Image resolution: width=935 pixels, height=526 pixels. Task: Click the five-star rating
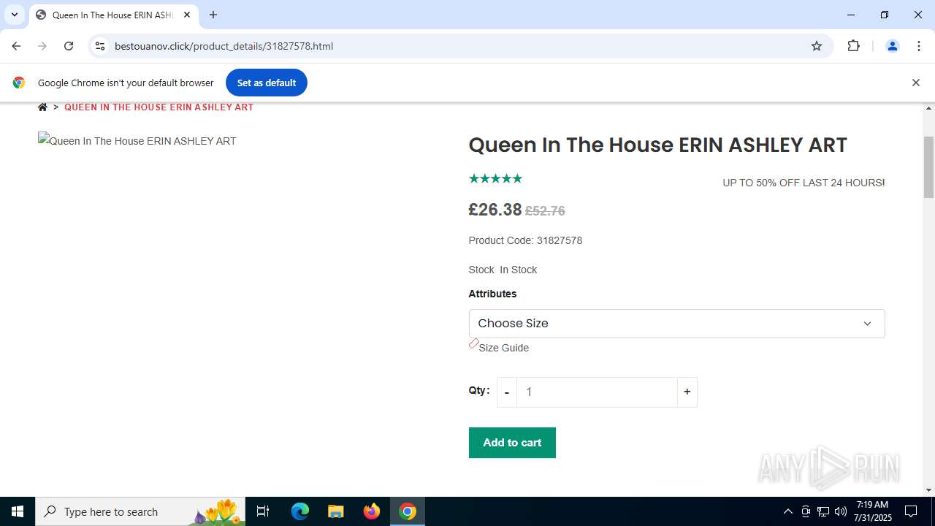(495, 178)
